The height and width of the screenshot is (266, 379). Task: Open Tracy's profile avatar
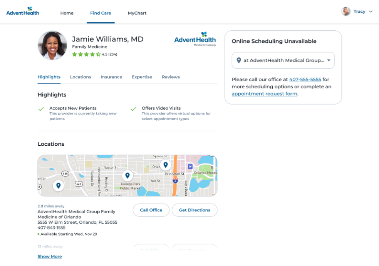(x=346, y=11)
